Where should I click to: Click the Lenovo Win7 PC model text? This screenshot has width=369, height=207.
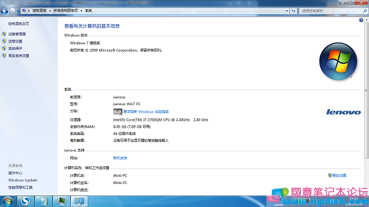pyautogui.click(x=127, y=104)
